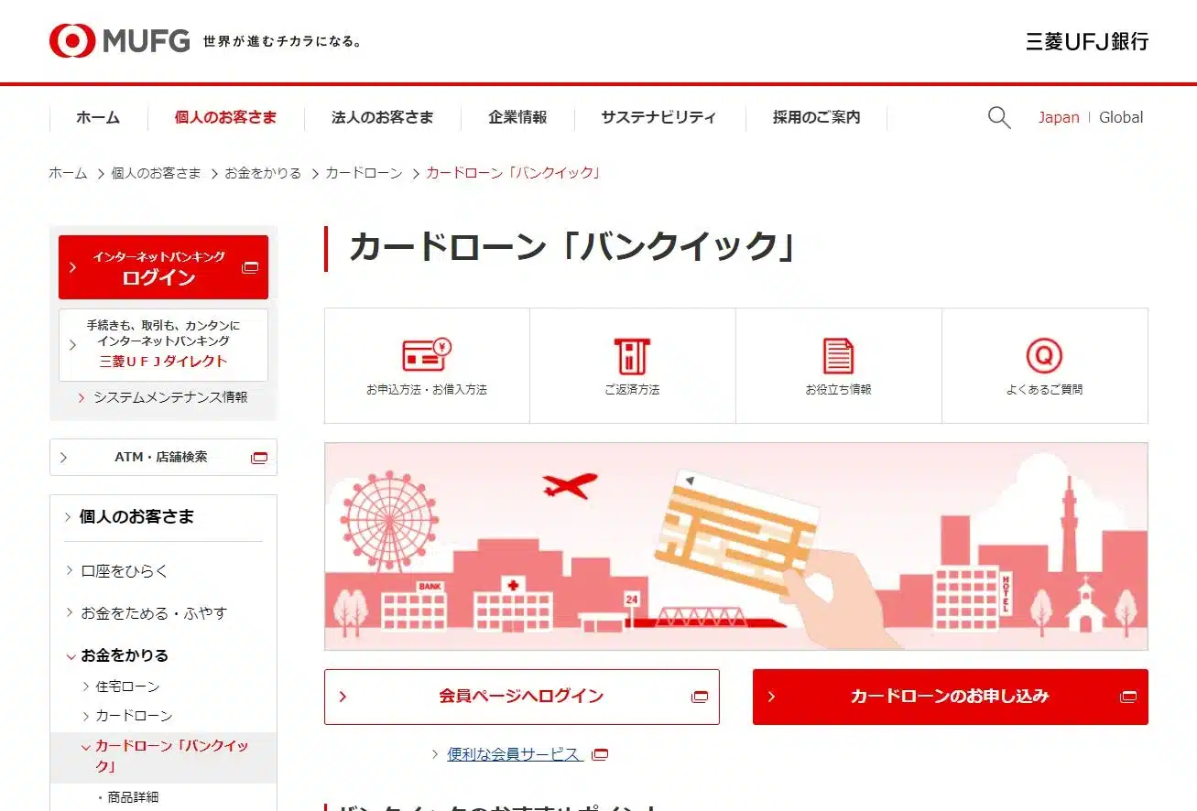
Task: Click お申込方法・お借入方法 label
Action: (427, 390)
